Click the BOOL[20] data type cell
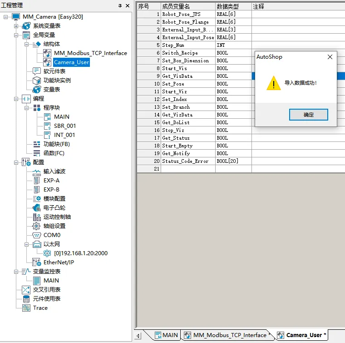This screenshot has width=345, height=343. pos(233,161)
